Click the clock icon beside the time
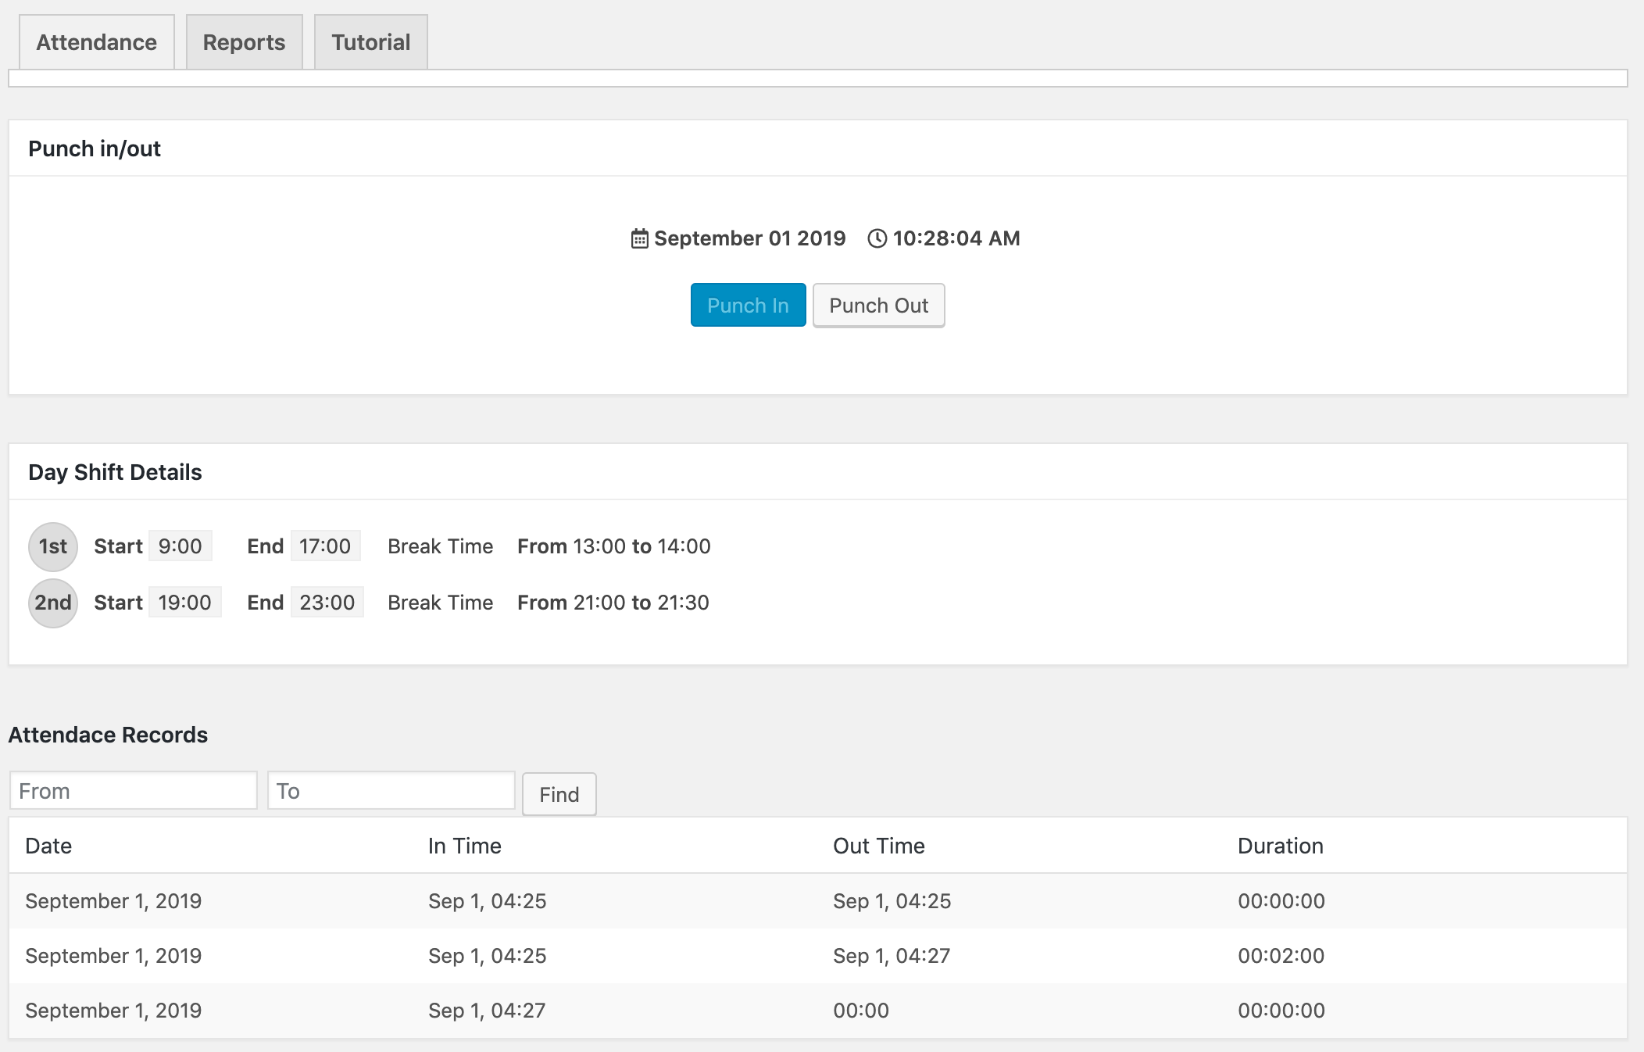The height and width of the screenshot is (1052, 1644). pos(877,238)
